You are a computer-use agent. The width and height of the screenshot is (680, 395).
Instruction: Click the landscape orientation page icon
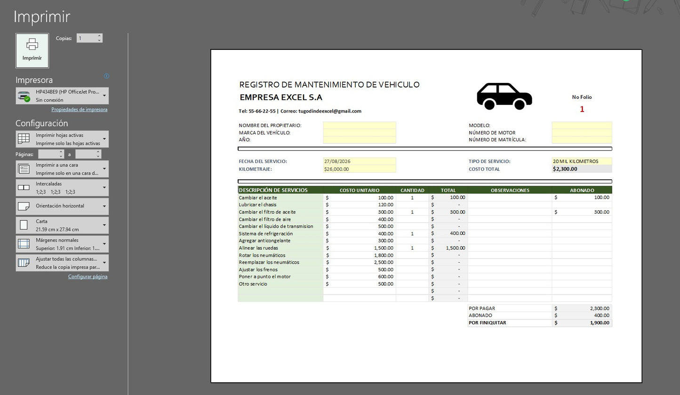(x=24, y=206)
